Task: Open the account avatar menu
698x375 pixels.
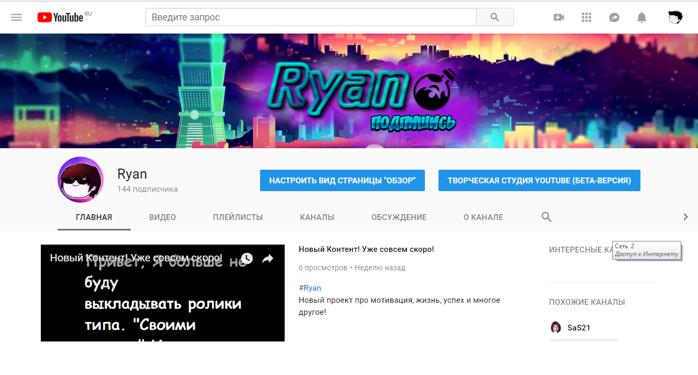Action: [x=675, y=17]
